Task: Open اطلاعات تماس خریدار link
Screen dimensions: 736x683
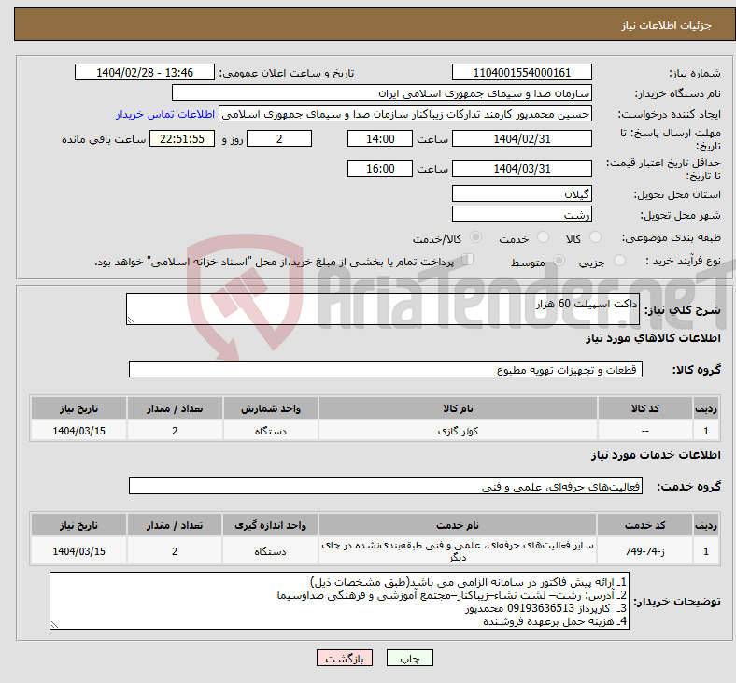Action: coord(165,114)
